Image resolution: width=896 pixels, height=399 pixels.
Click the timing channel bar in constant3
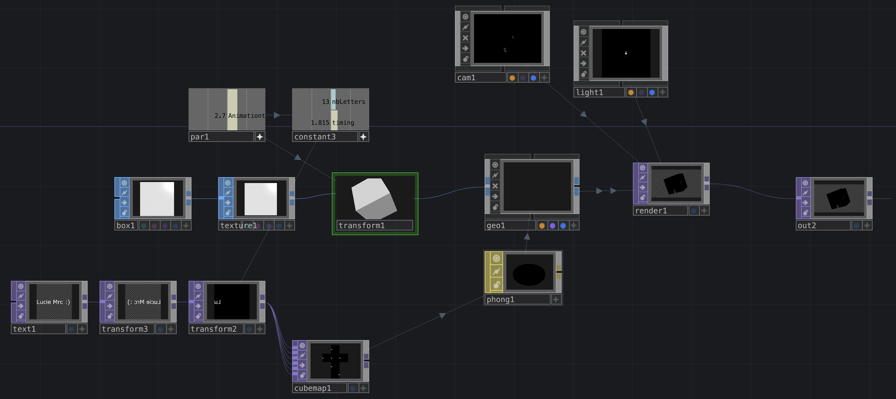334,120
